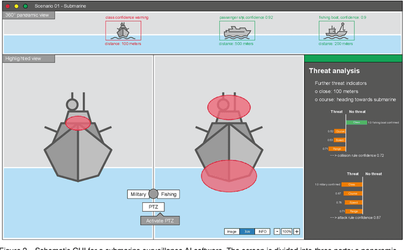Click the 'class confidence warning' label
Image resolution: width=403 pixels, height=250 pixels.
(127, 18)
